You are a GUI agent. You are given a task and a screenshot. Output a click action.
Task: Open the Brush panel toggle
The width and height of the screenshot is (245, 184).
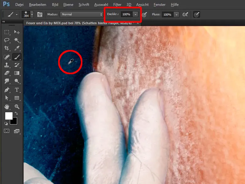tap(40, 14)
